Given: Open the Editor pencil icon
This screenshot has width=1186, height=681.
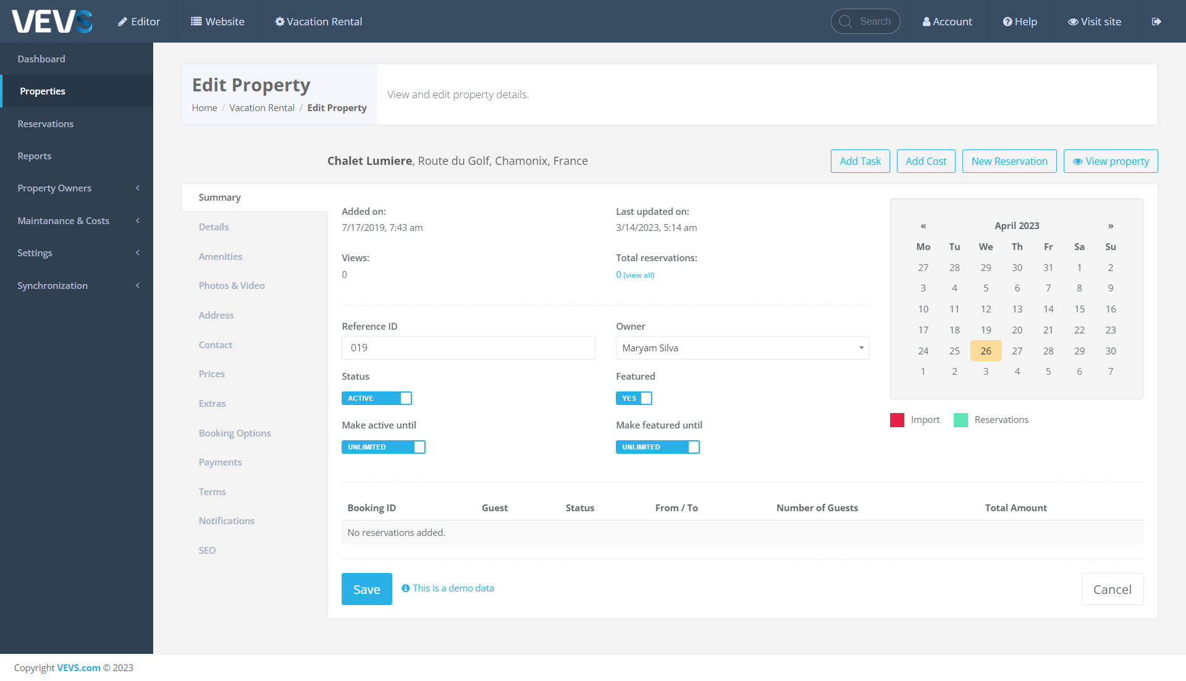Looking at the screenshot, I should point(123,22).
